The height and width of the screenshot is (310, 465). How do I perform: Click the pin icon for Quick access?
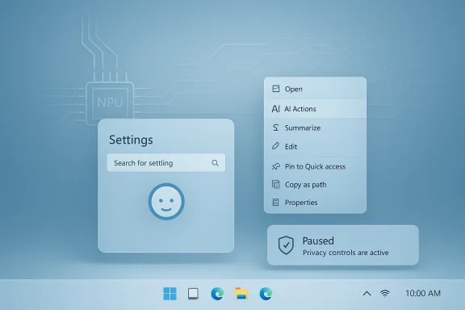coord(276,166)
